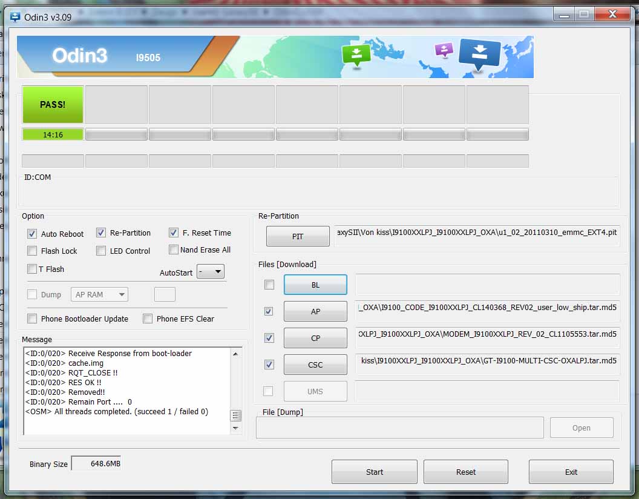This screenshot has width=639, height=499.
Task: Enable the Nand Erase All checkbox
Action: click(x=174, y=249)
